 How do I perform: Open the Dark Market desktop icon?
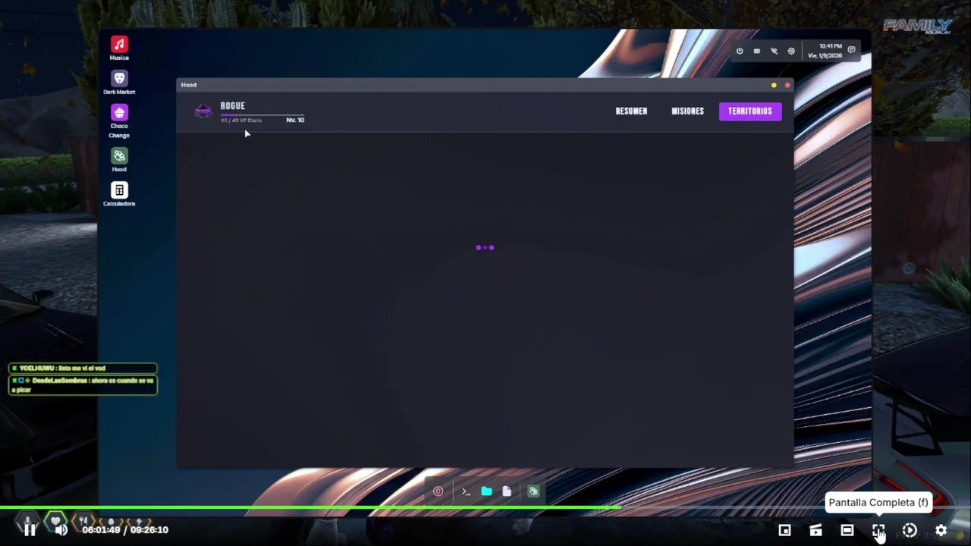point(119,79)
